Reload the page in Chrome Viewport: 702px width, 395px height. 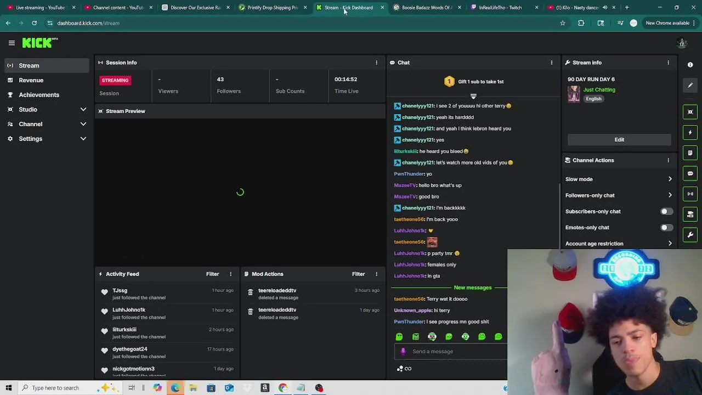coord(34,23)
